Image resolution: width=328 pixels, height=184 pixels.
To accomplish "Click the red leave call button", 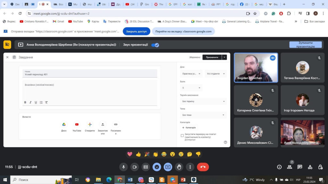I will (203, 167).
